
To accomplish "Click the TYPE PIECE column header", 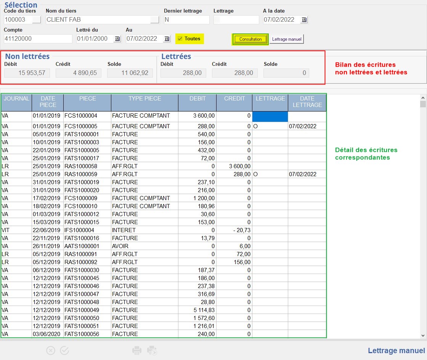I will [x=144, y=102].
